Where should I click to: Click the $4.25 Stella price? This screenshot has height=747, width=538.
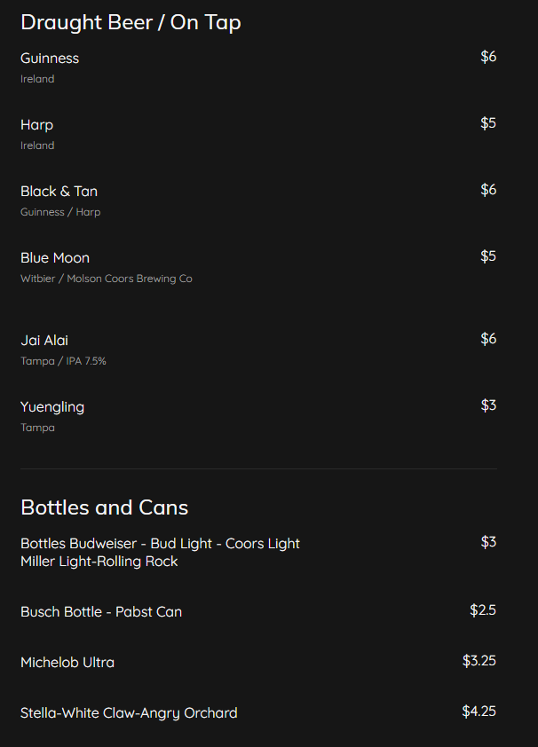click(x=479, y=712)
